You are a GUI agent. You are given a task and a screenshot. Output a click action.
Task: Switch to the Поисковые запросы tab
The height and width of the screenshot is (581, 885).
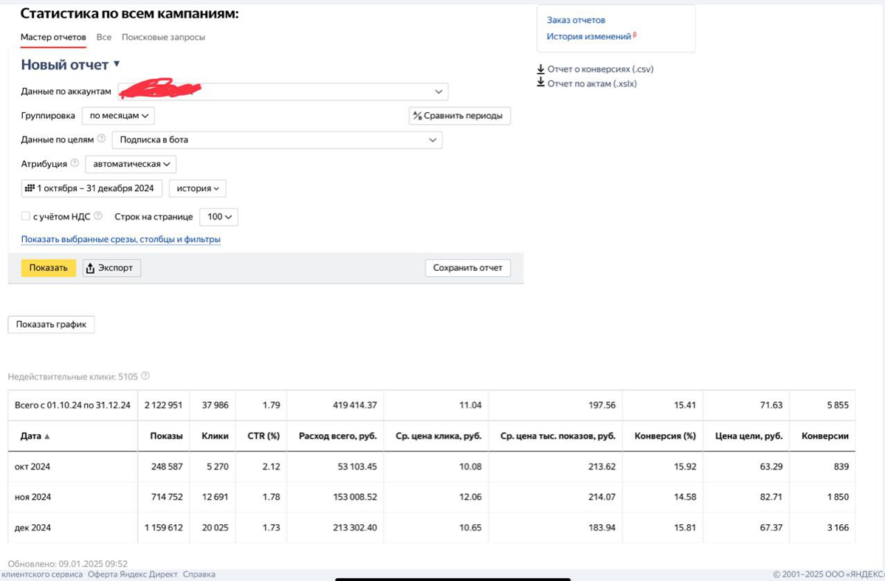click(163, 37)
